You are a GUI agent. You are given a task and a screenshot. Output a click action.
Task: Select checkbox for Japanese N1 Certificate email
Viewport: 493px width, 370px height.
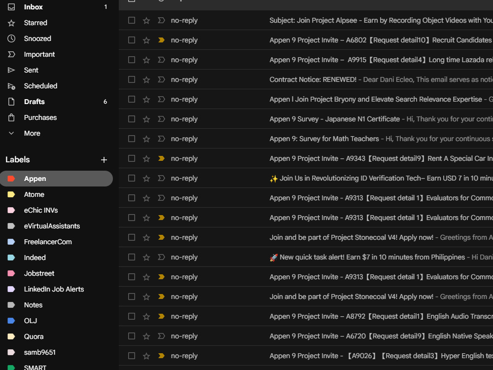click(132, 119)
